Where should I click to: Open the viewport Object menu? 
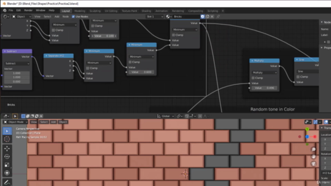[x=63, y=122]
